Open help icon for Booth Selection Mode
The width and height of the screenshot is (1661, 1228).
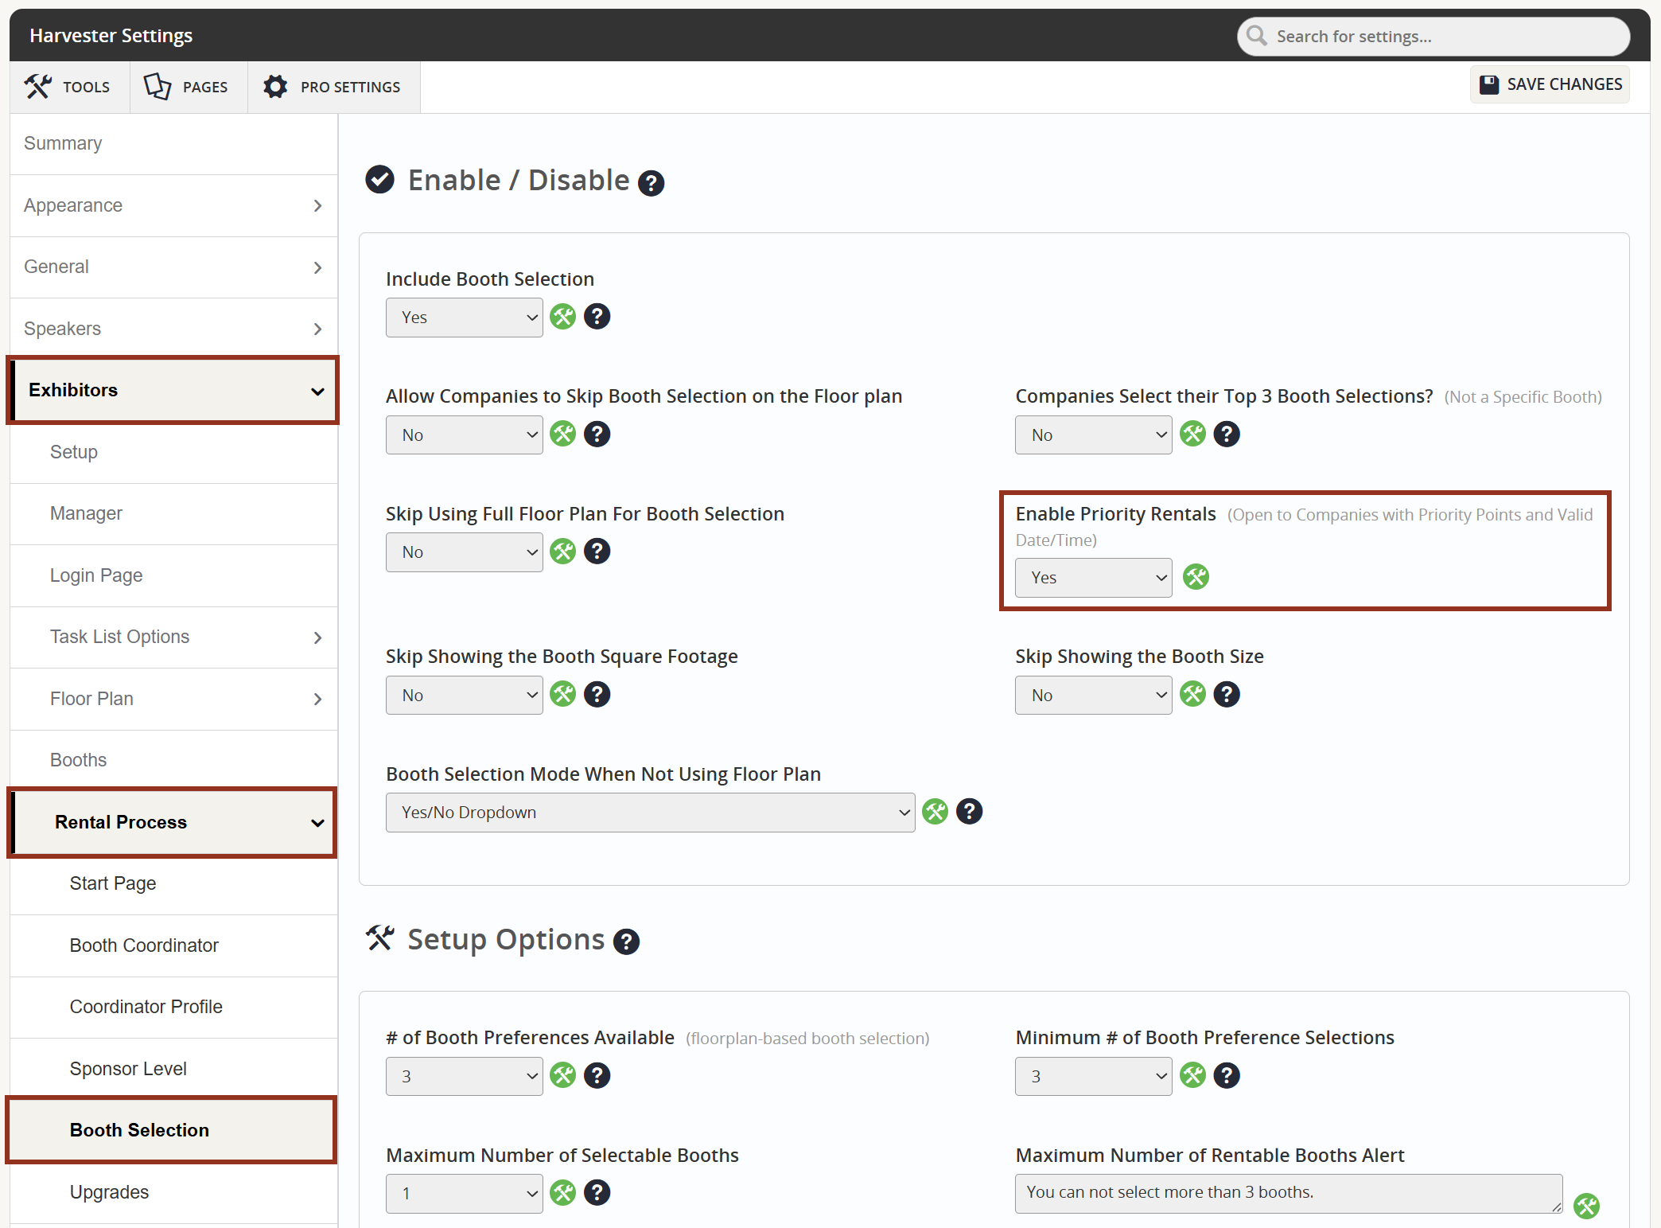[x=969, y=812]
